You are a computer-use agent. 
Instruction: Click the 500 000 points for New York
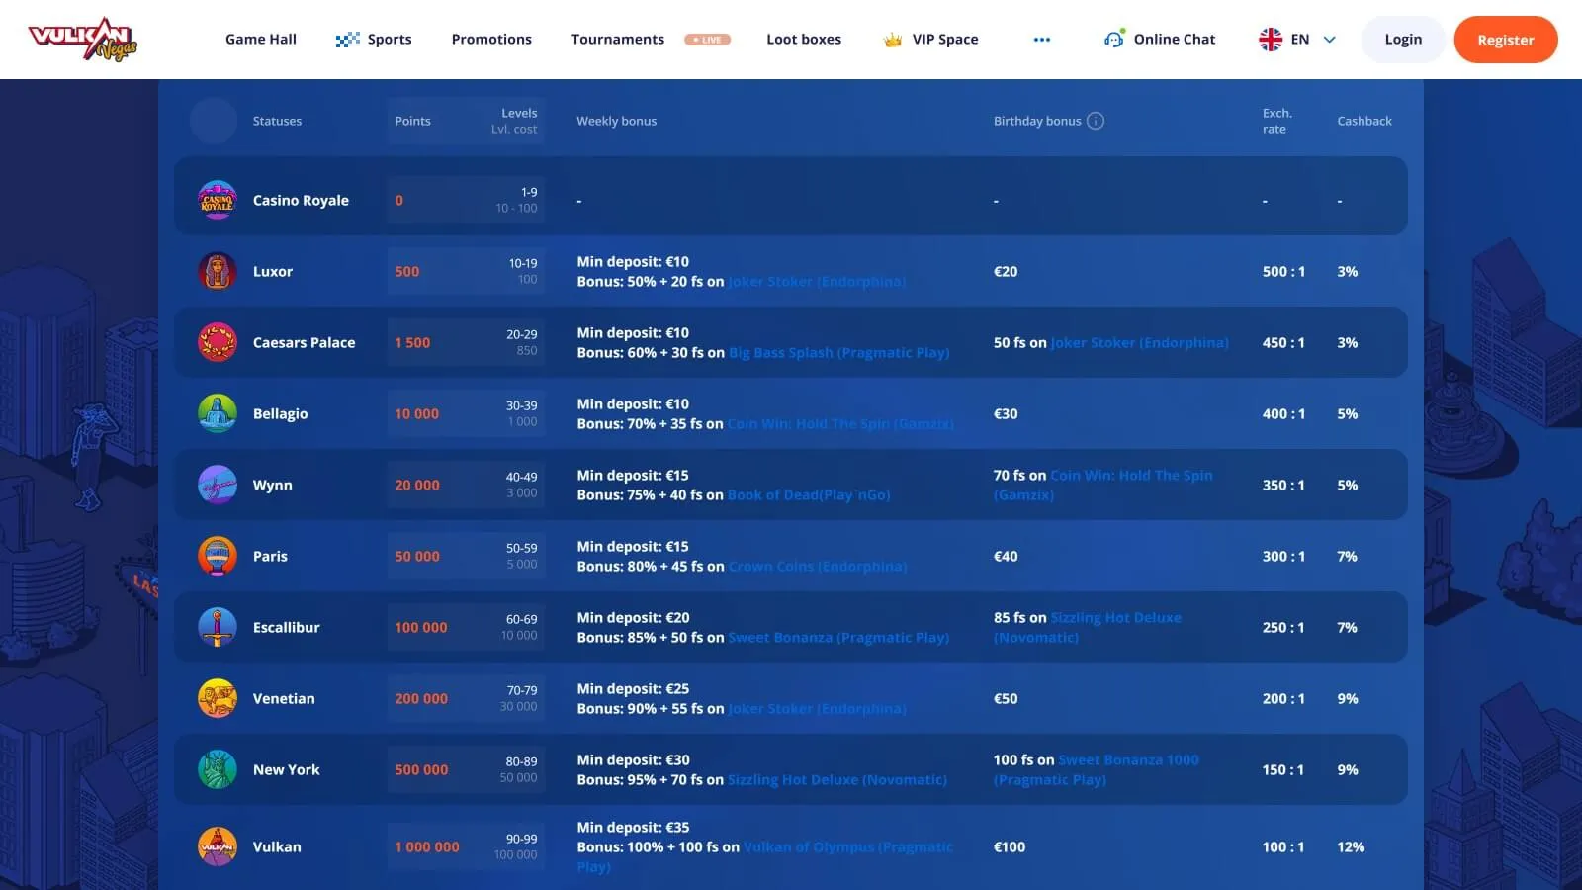(x=421, y=770)
